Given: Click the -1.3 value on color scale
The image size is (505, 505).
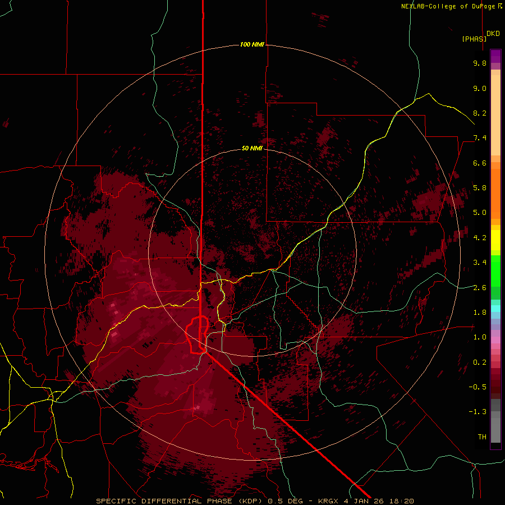Looking at the screenshot, I should [478, 412].
